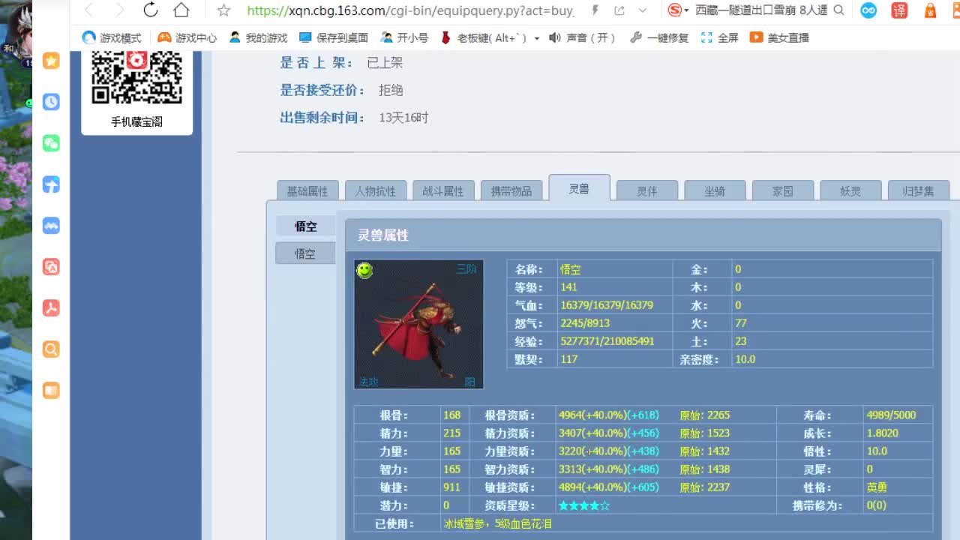Click 开小号 toolbar button
The height and width of the screenshot is (540, 960).
404,37
